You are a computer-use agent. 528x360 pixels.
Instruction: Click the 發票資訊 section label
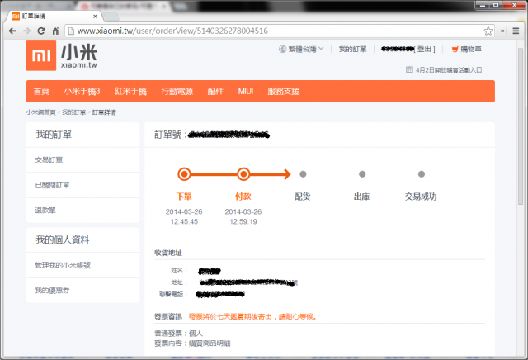pos(168,316)
